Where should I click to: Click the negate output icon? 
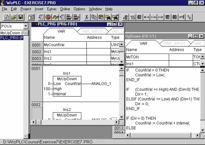182,17
